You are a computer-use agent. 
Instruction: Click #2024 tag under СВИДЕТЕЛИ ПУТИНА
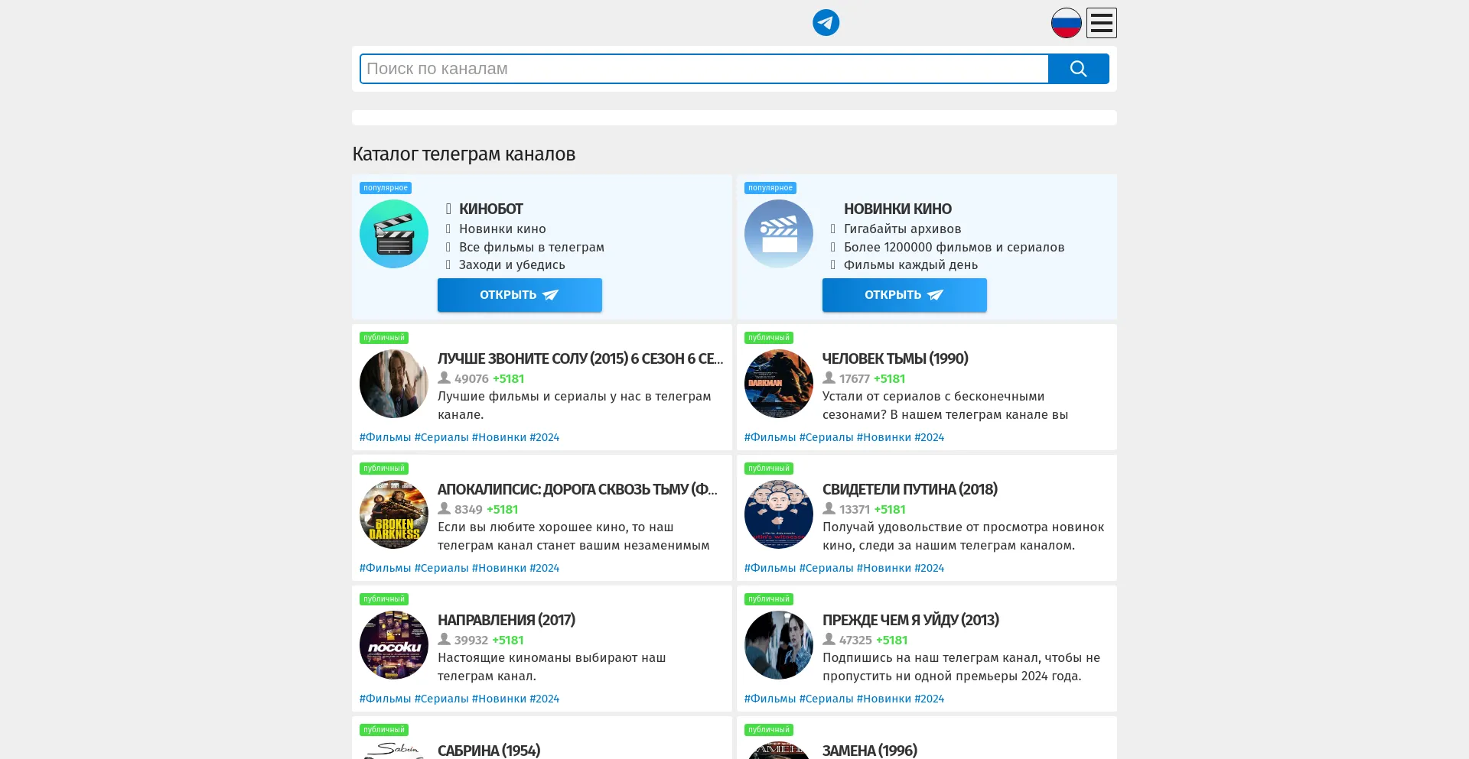pyautogui.click(x=930, y=568)
